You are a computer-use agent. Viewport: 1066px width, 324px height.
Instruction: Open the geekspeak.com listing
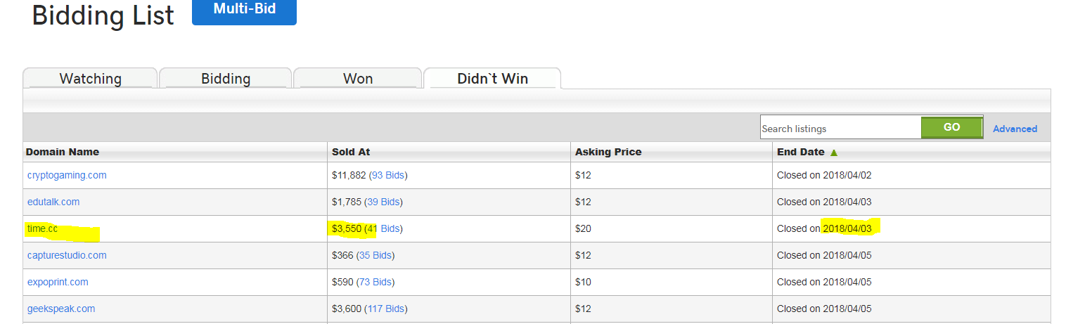(x=61, y=309)
